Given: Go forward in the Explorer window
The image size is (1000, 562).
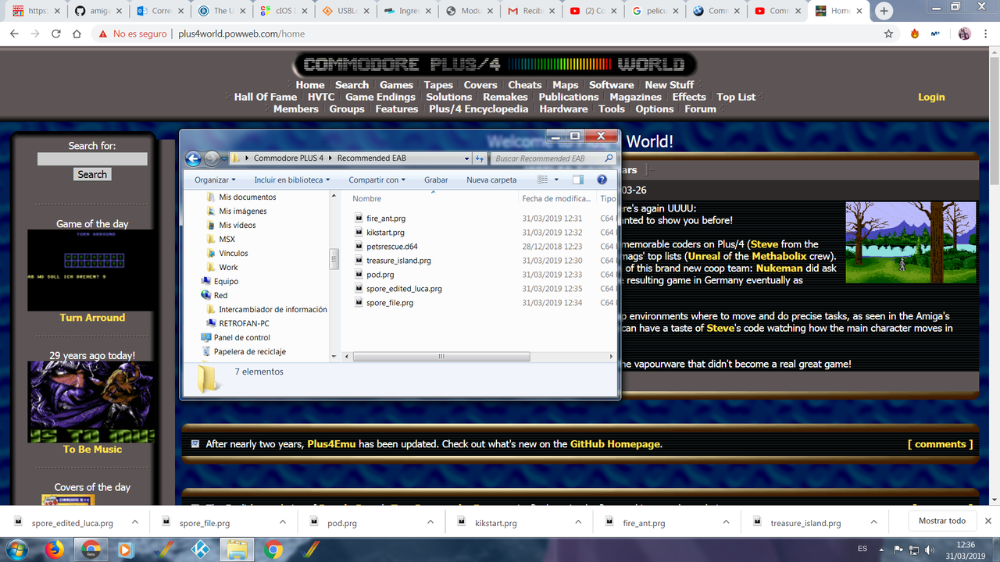Looking at the screenshot, I should click(x=211, y=158).
